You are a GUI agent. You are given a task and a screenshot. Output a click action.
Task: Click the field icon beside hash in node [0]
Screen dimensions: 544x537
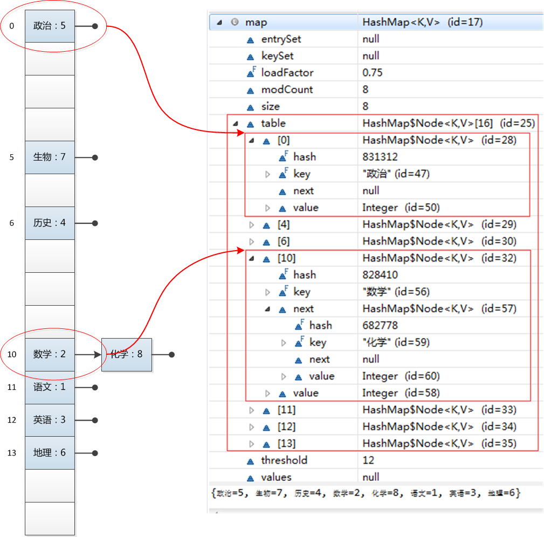click(x=281, y=156)
